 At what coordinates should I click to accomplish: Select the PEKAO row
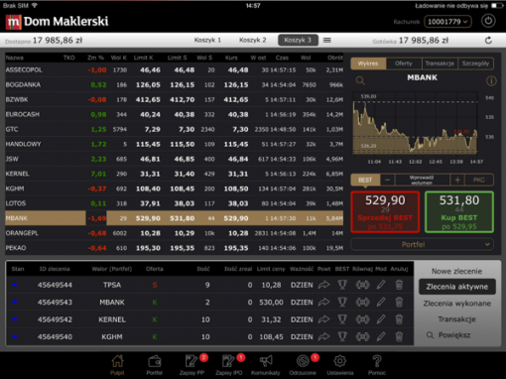click(174, 248)
